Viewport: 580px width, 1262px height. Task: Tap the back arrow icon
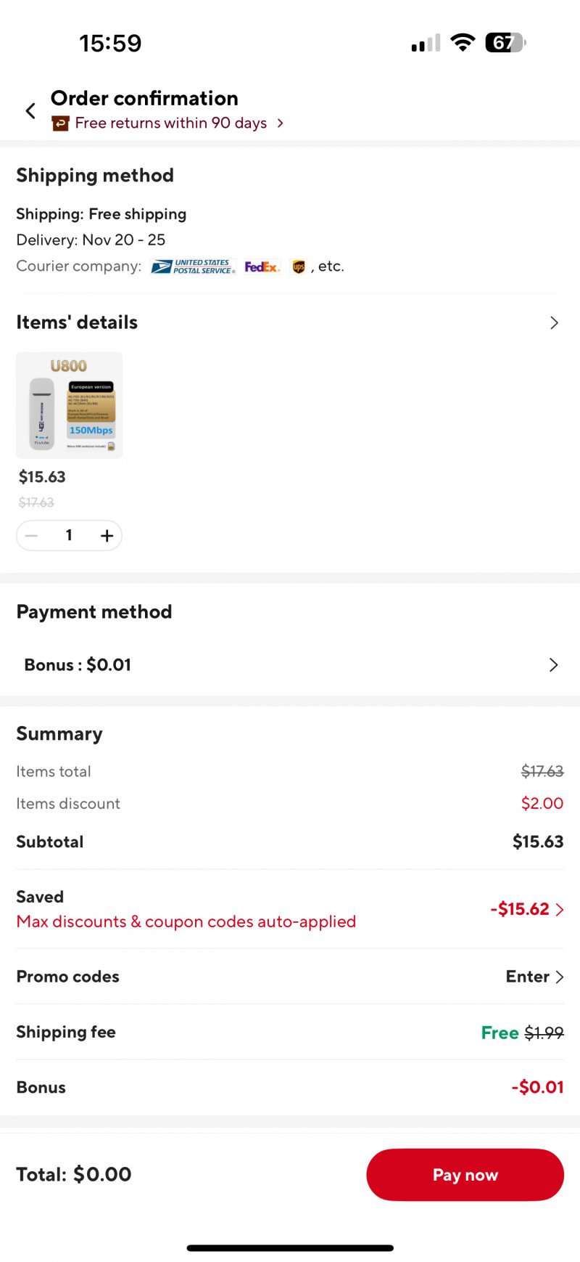click(x=30, y=110)
